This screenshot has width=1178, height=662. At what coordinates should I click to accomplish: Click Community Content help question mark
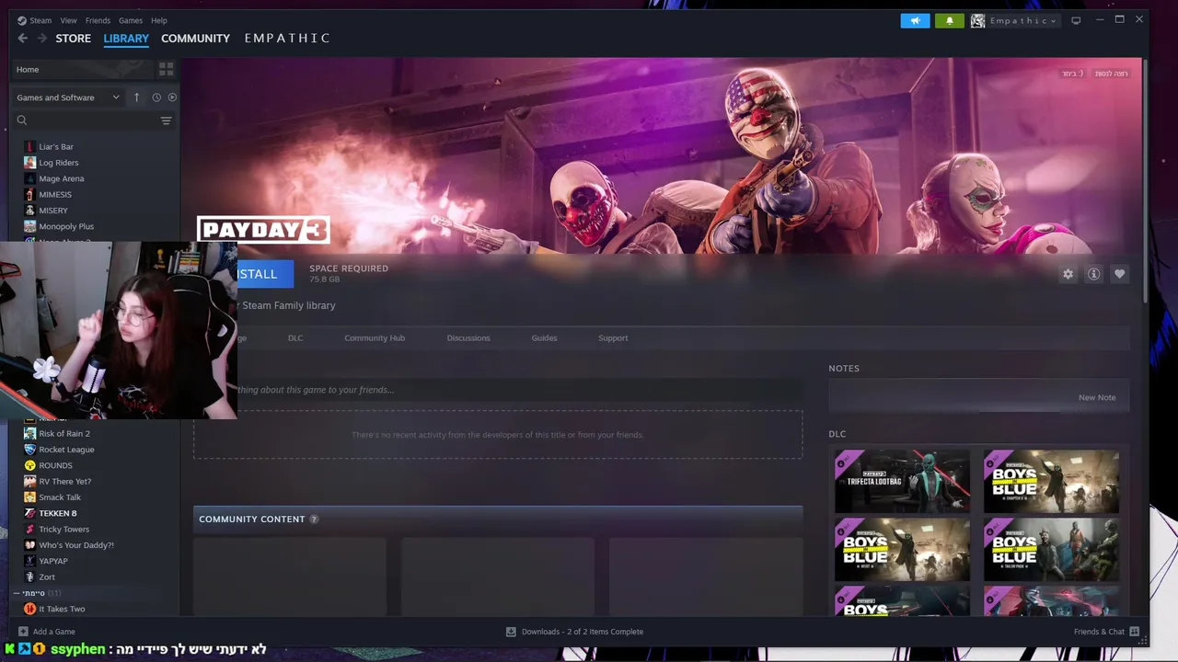point(314,519)
